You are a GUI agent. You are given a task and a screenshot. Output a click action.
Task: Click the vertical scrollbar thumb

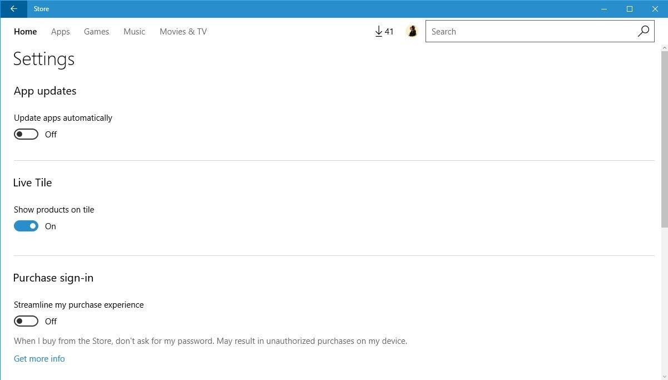(664, 139)
